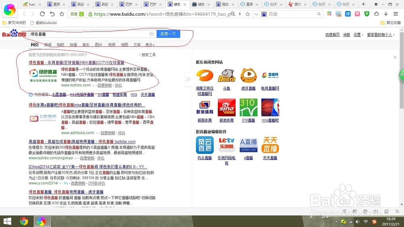Click the camera image-search icon in Baidu search box
404x227 pixels.
(152, 34)
